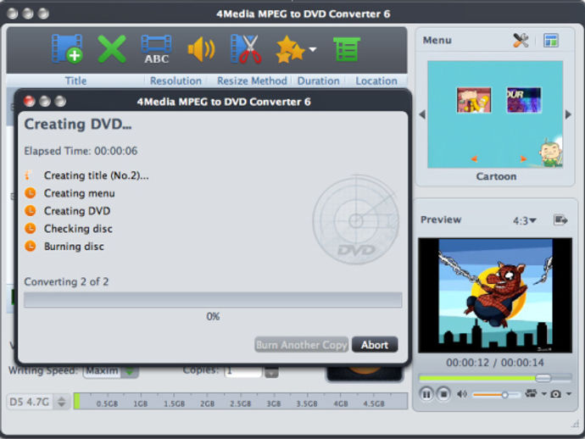
Task: Open audio settings speaker icon
Action: [201, 49]
